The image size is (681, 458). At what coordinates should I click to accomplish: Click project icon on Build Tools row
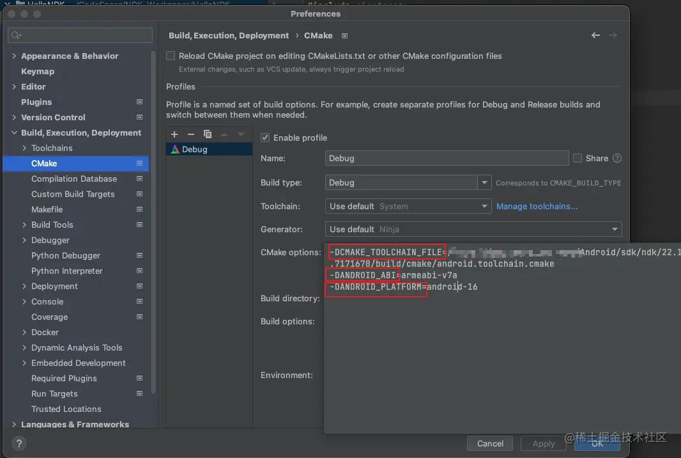pyautogui.click(x=139, y=225)
